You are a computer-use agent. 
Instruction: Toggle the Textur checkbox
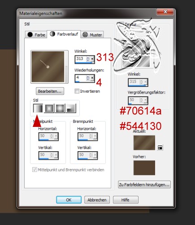pos(121,24)
